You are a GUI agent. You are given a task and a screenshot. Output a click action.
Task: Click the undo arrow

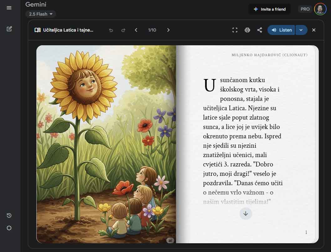111,30
